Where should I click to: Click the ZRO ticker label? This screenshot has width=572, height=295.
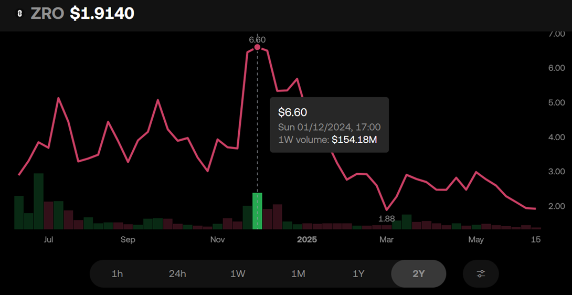tap(47, 14)
